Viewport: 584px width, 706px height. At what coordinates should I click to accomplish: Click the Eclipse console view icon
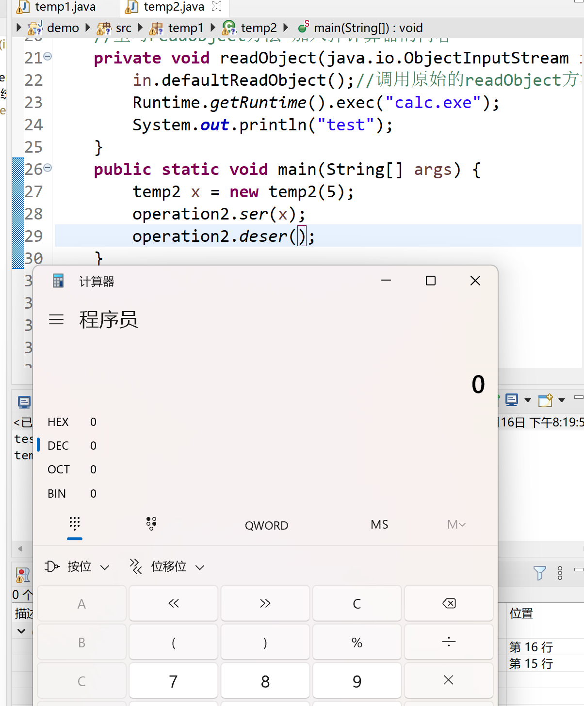[24, 402]
